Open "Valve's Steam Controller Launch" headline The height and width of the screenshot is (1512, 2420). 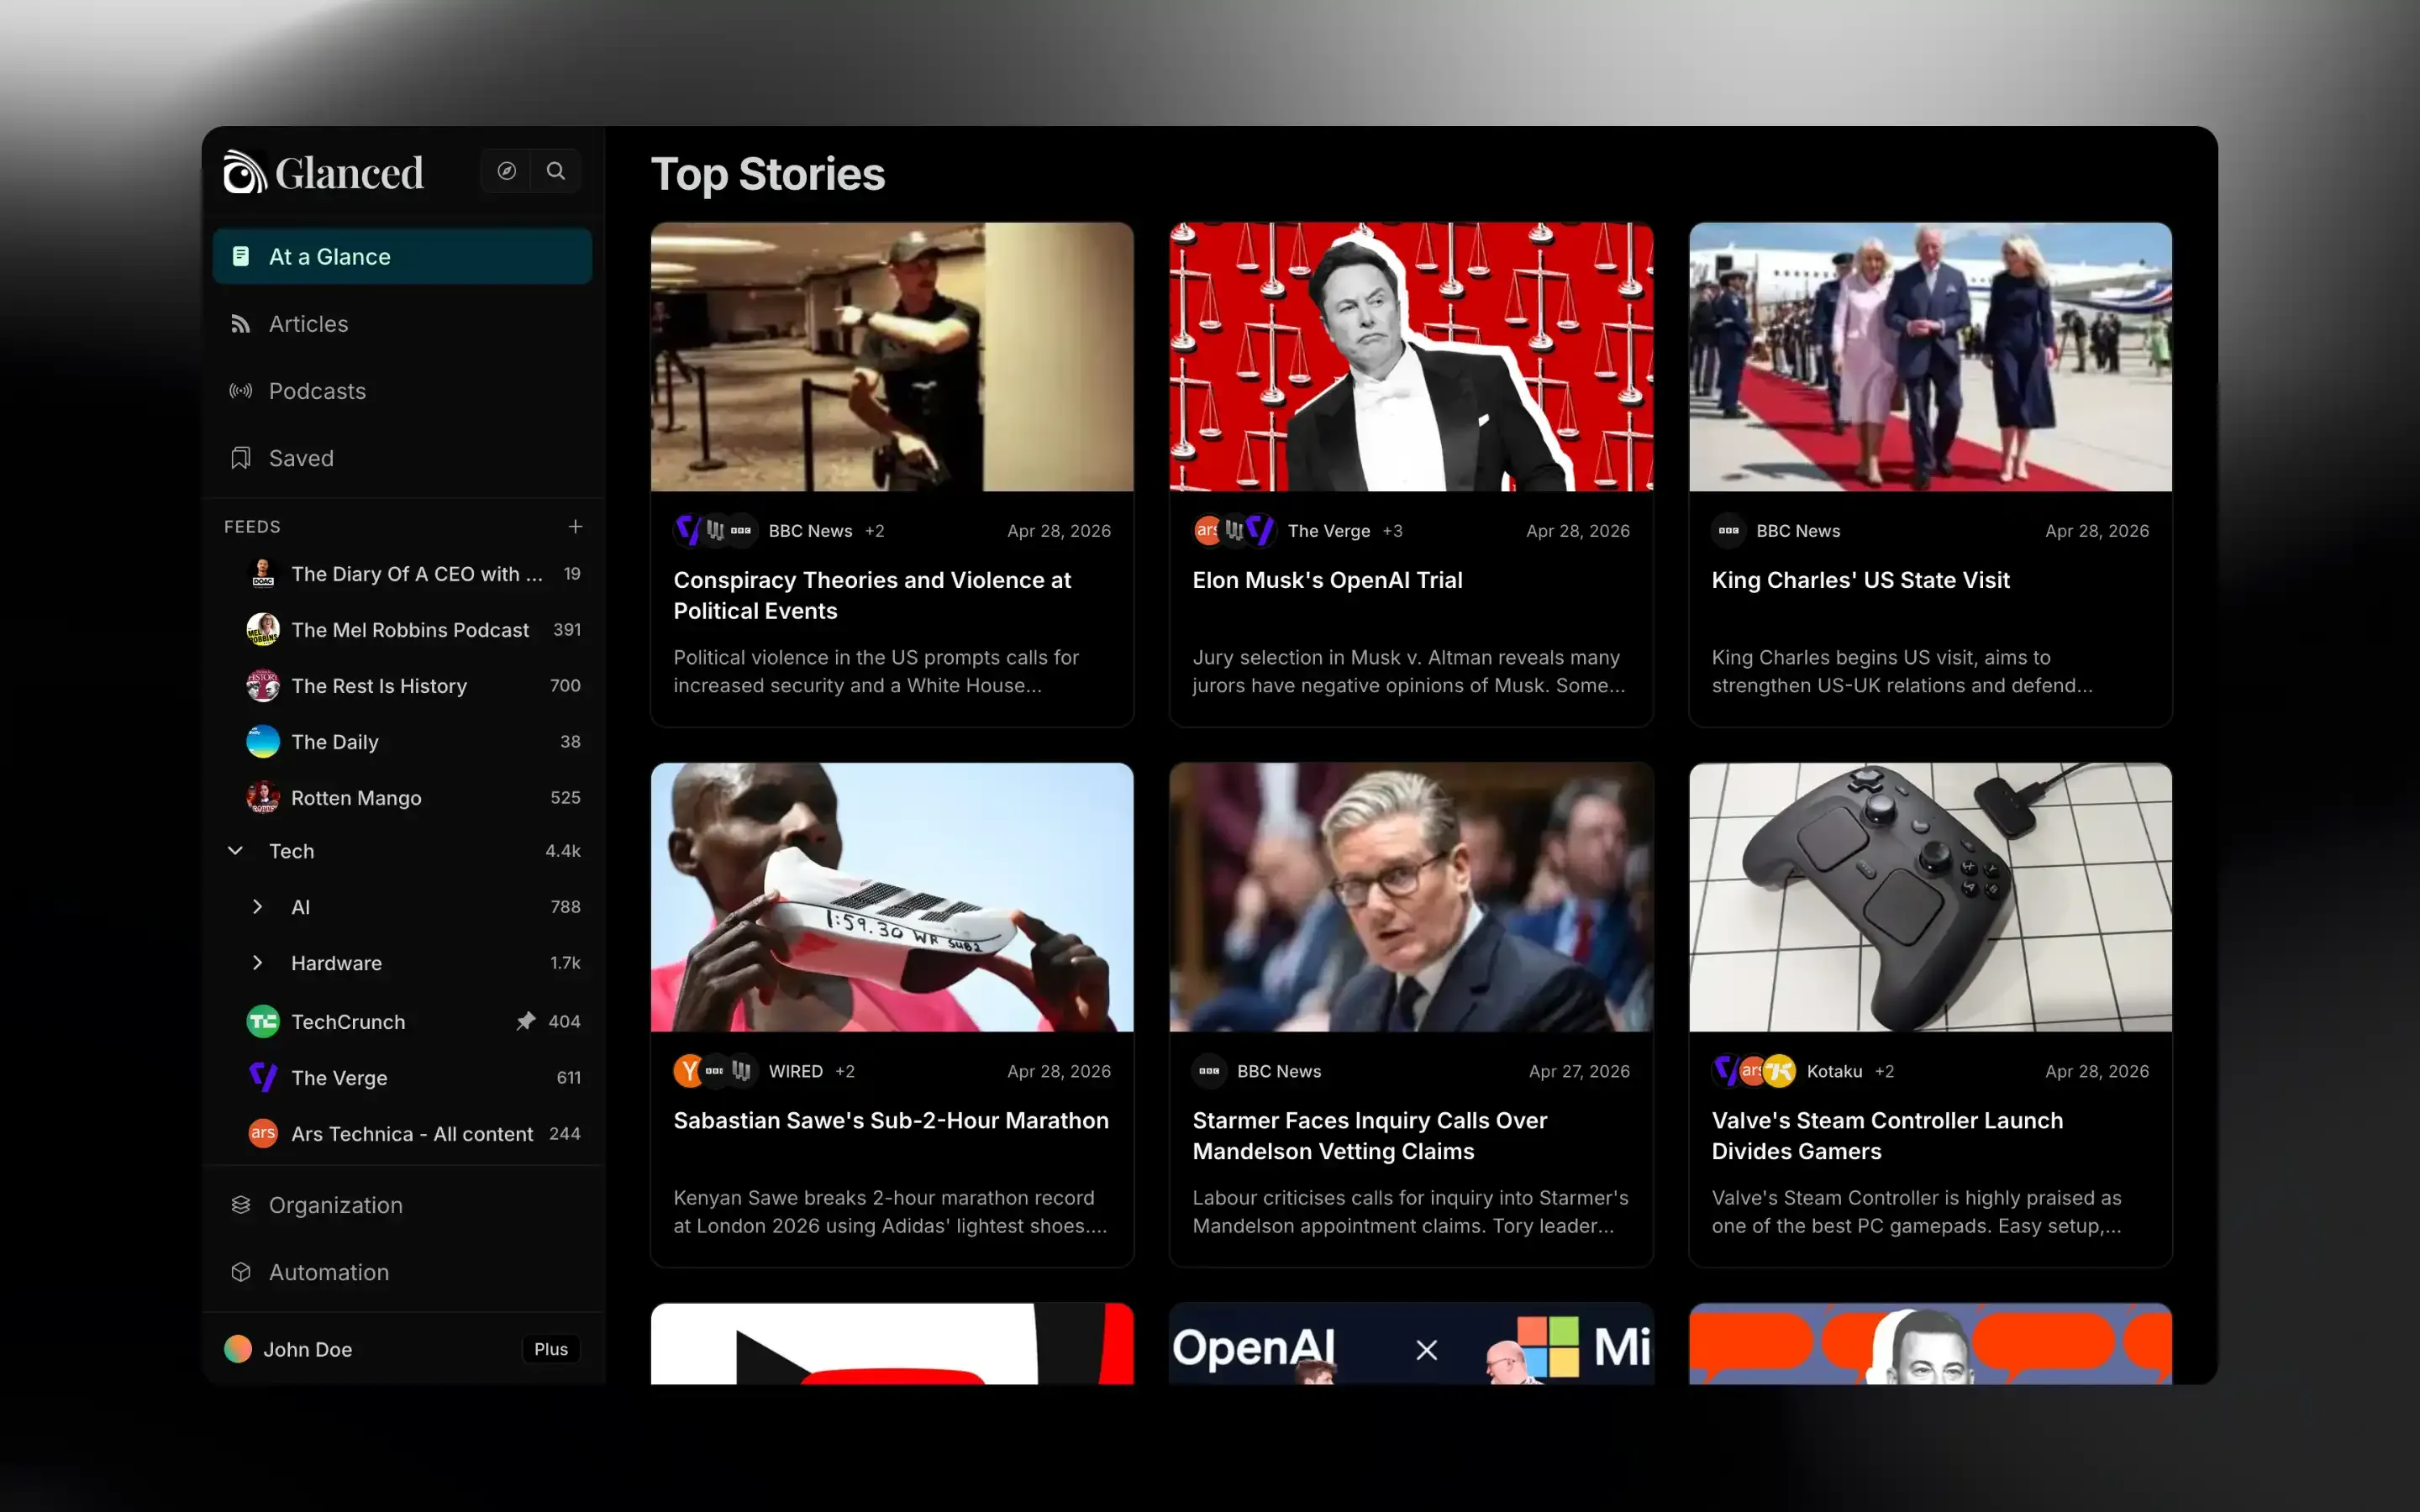[x=1887, y=1135]
